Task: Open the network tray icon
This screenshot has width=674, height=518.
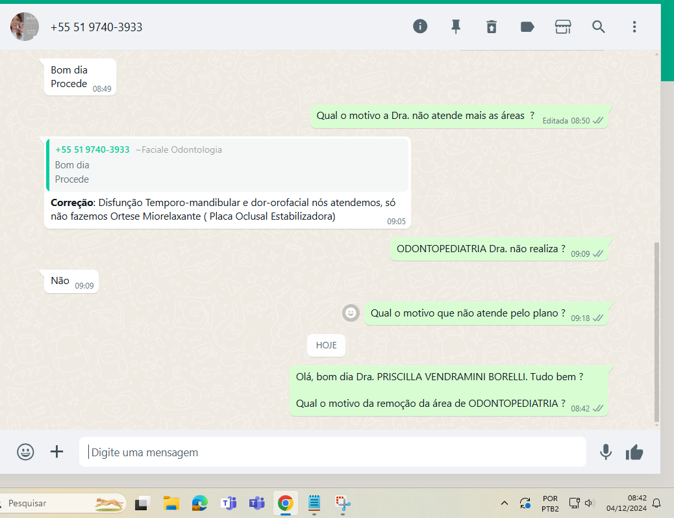Action: [x=574, y=503]
